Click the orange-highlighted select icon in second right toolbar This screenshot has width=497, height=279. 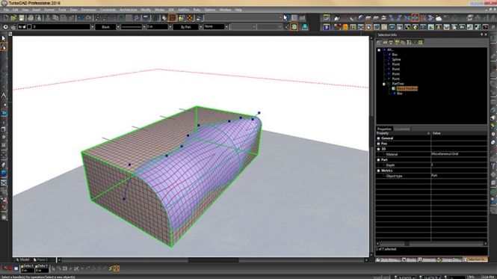(x=368, y=27)
